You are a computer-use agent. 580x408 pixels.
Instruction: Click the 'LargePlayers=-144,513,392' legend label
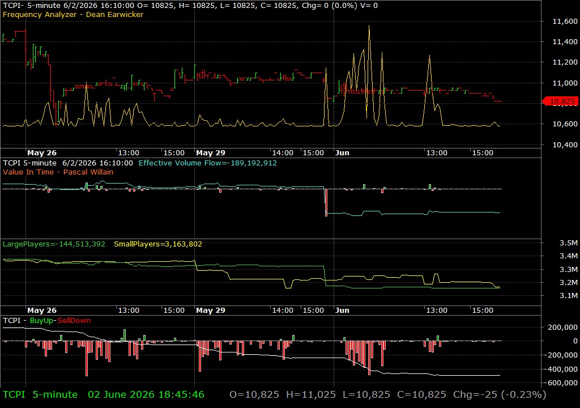tap(54, 244)
